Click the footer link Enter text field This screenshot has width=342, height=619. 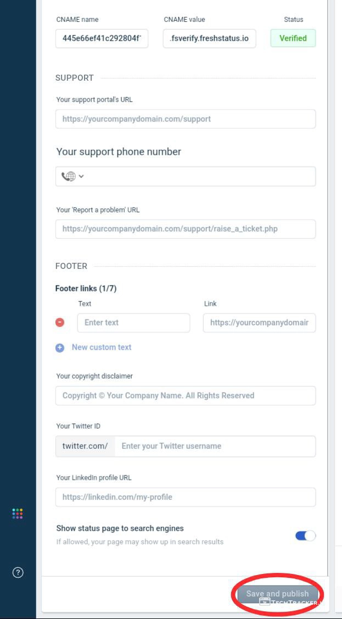pyautogui.click(x=133, y=323)
